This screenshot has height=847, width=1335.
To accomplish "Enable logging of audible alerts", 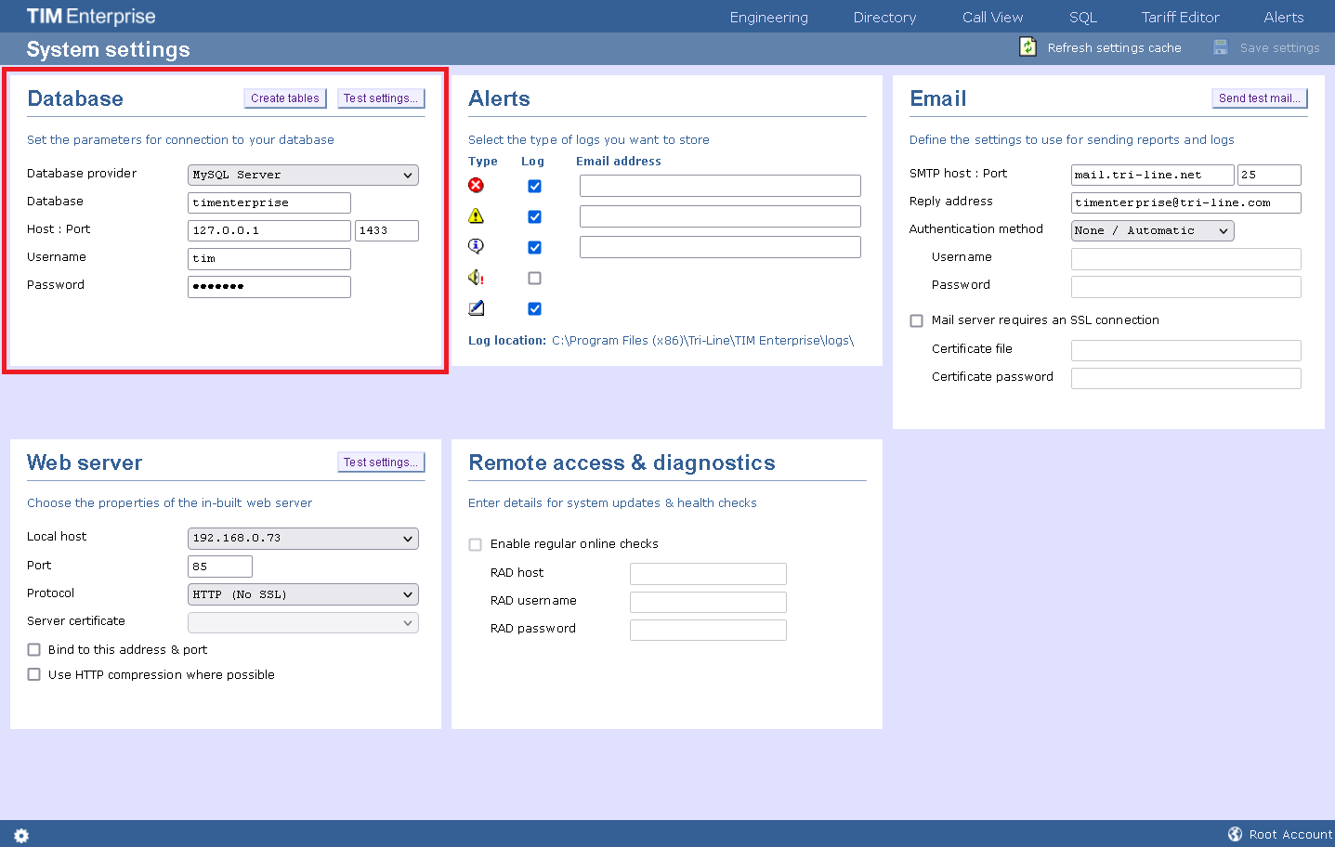I will tap(534, 277).
